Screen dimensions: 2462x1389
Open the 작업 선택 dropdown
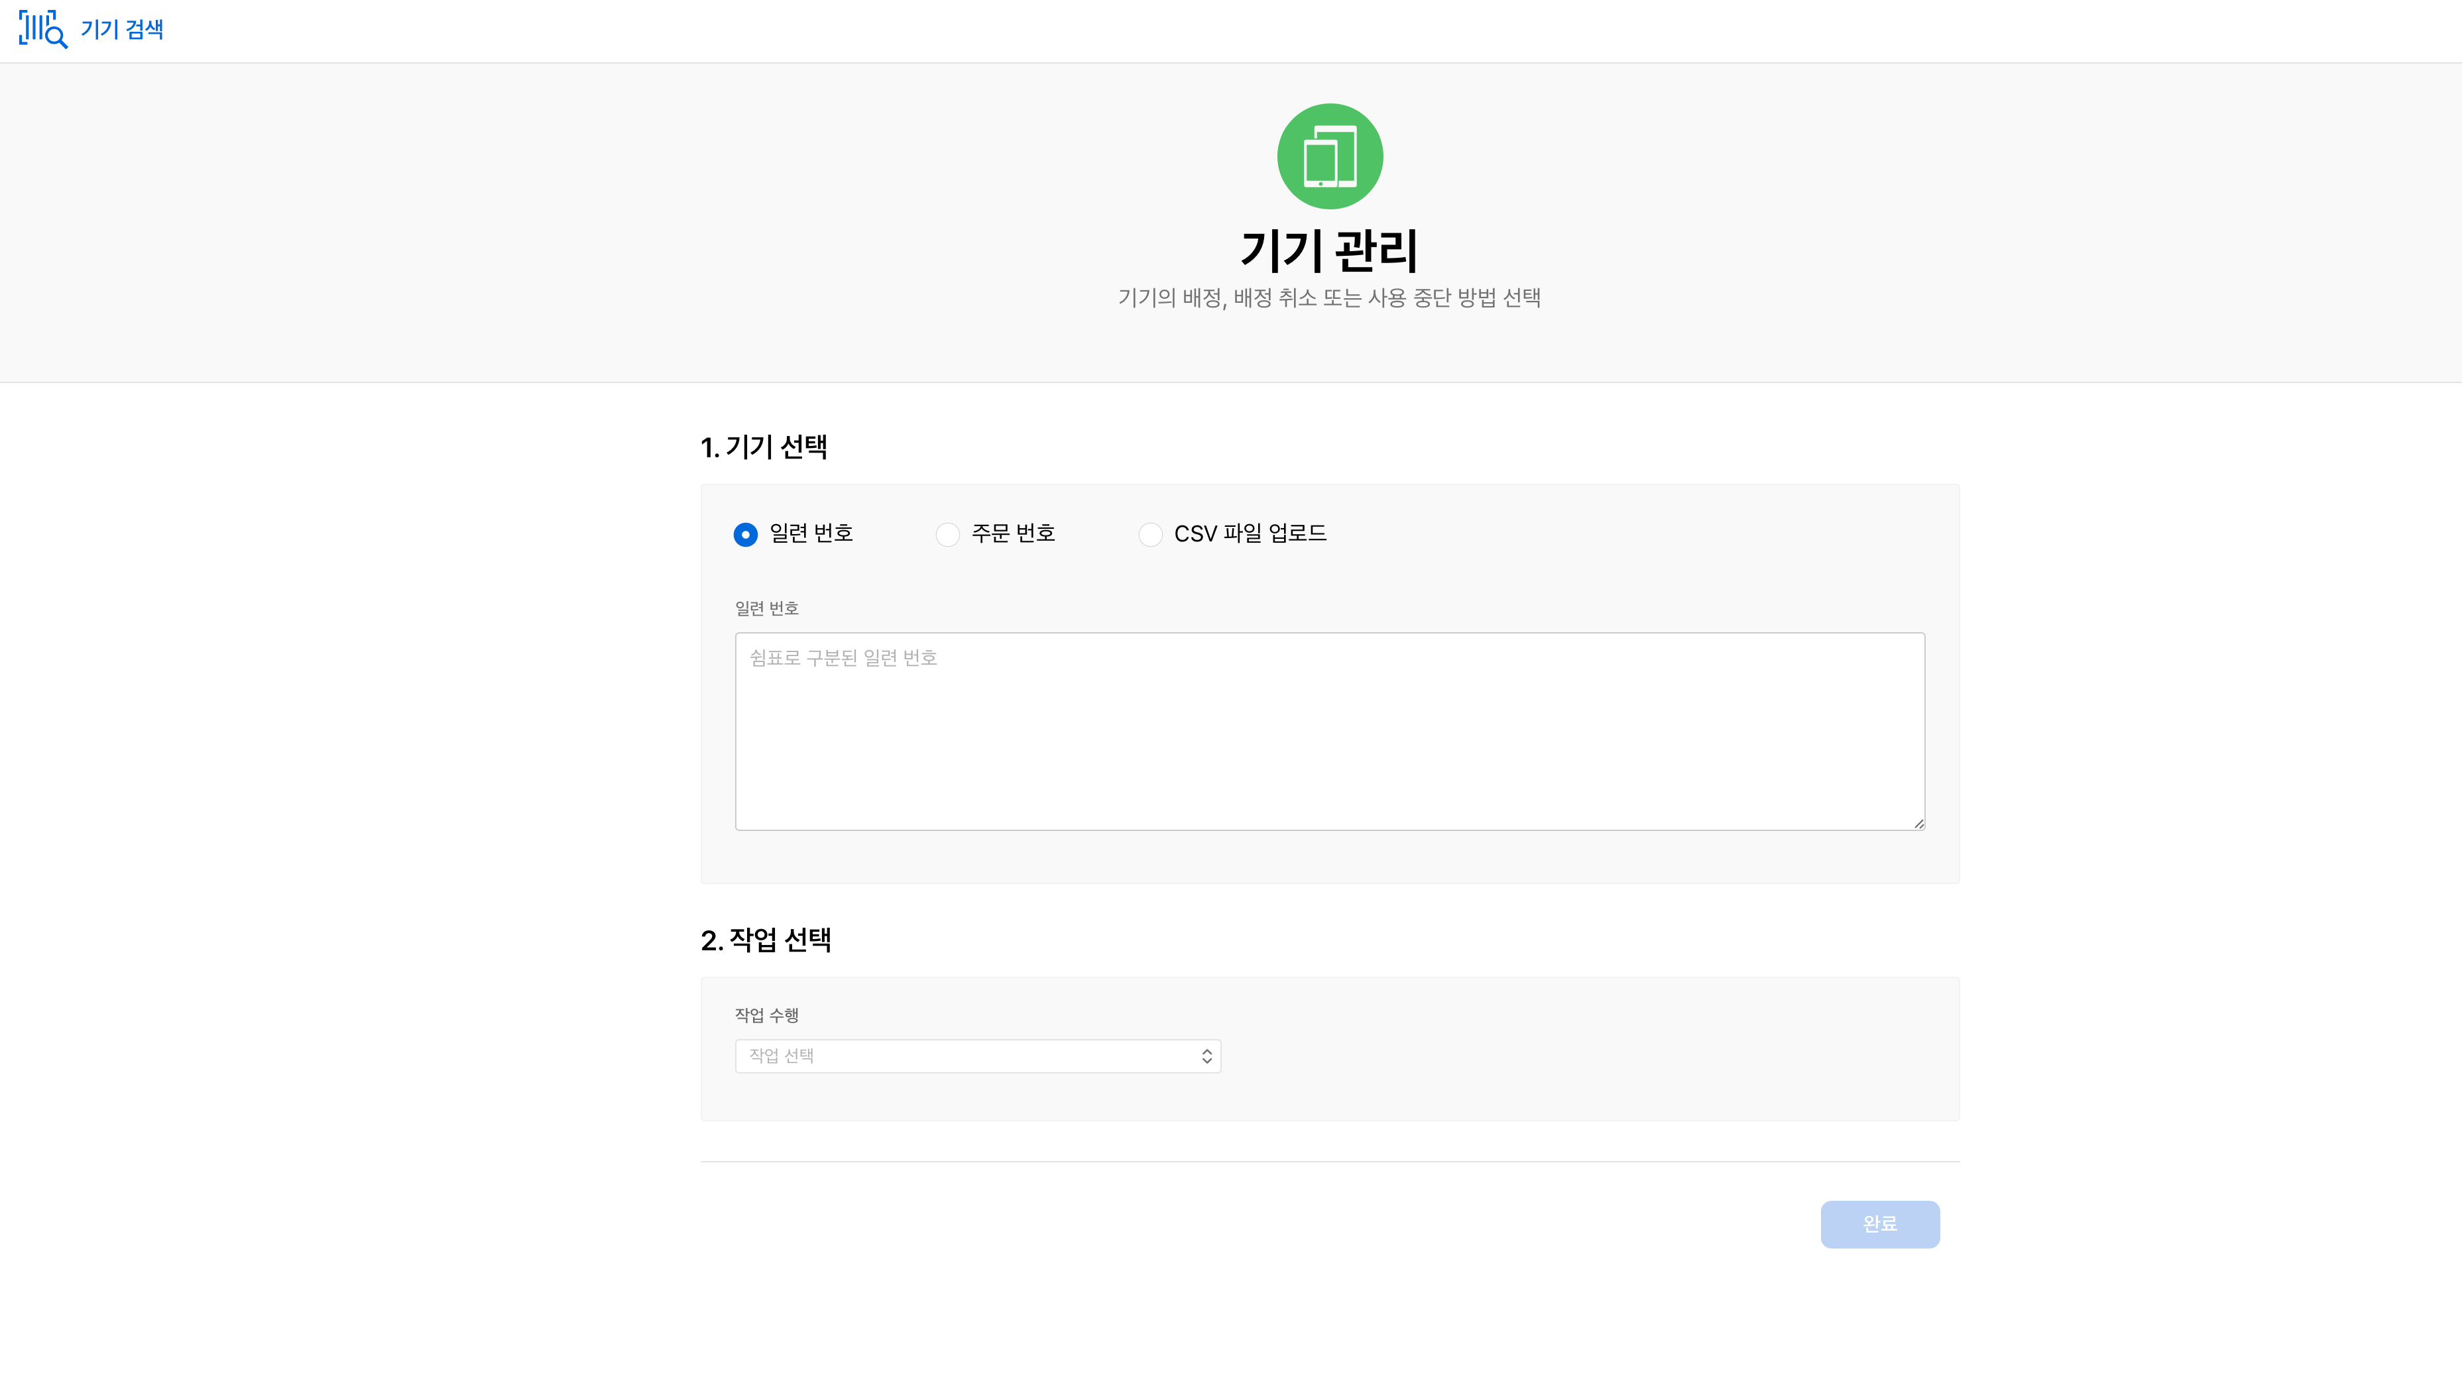[978, 1056]
